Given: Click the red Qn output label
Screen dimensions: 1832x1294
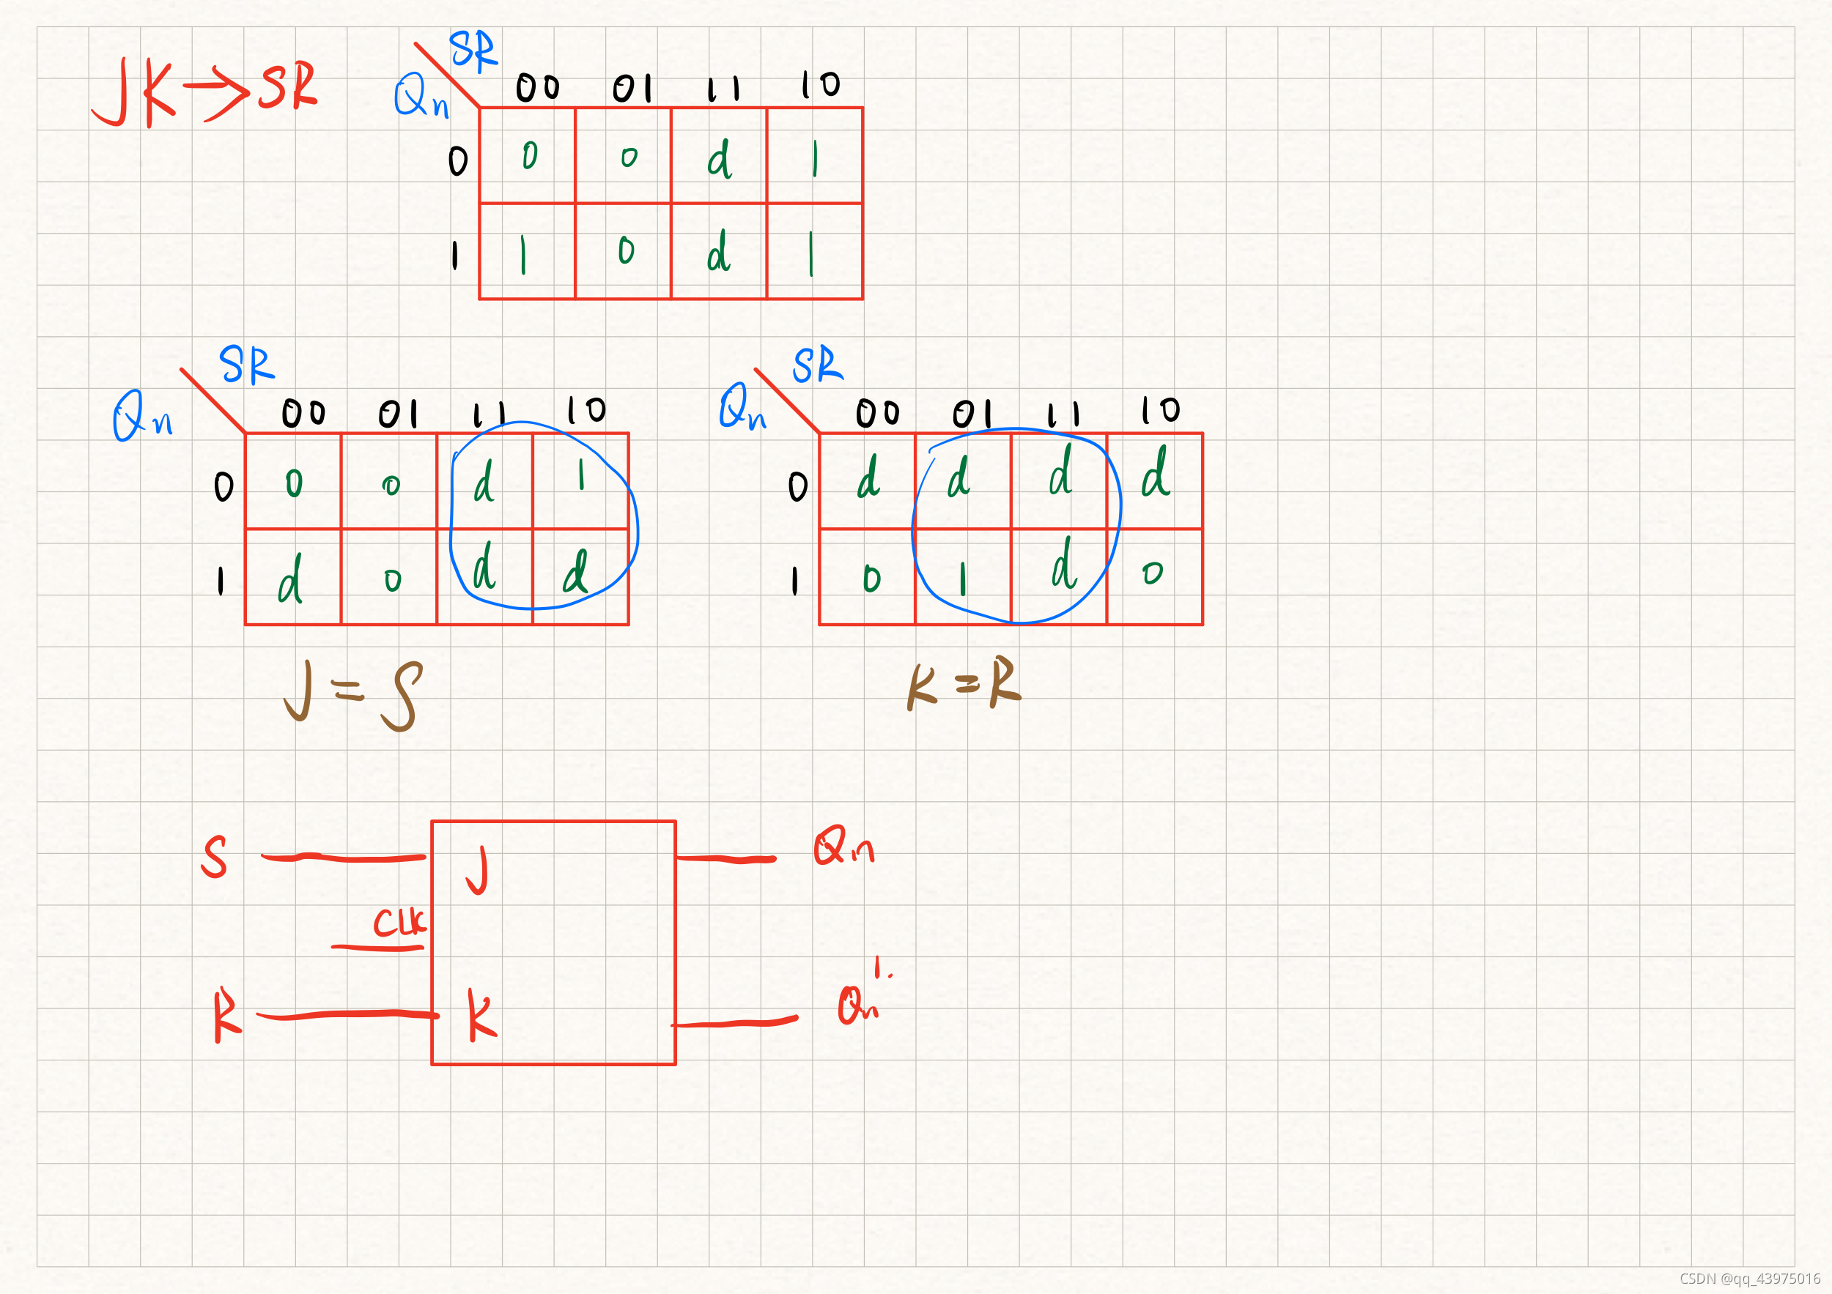Looking at the screenshot, I should 843,847.
